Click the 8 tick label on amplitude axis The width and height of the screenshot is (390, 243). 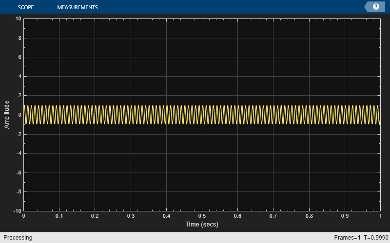click(19, 38)
